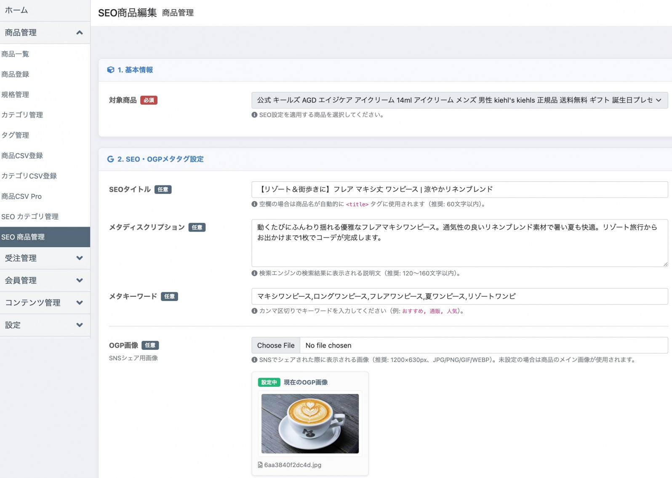Open 商品一覧 in the sidebar
This screenshot has height=478, width=672.
[45, 54]
